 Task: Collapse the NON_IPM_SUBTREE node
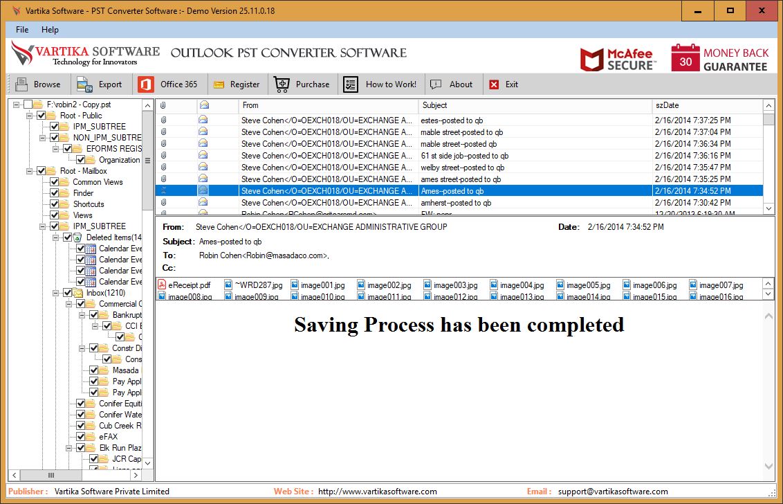click(42, 138)
